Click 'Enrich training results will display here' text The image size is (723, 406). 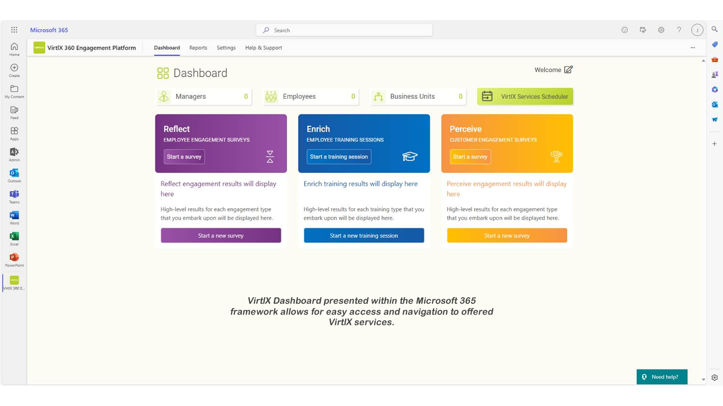tap(360, 184)
